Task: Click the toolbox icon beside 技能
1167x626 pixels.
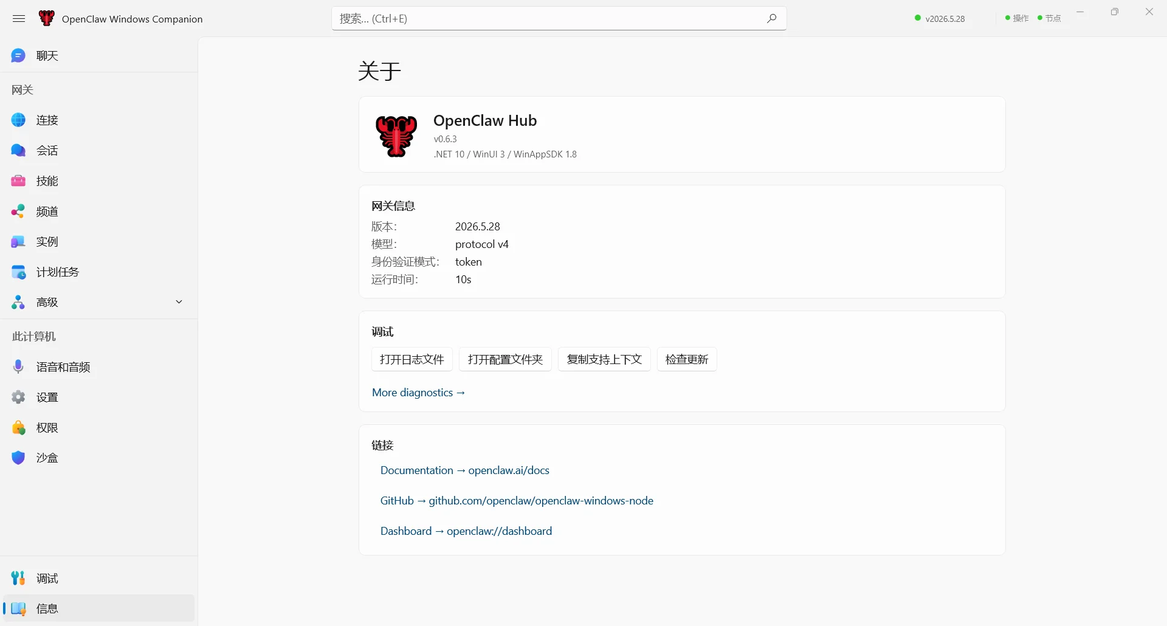Action: coord(18,181)
